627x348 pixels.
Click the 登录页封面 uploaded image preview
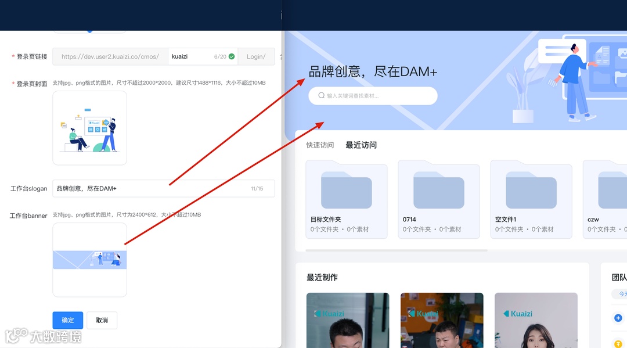tap(89, 127)
